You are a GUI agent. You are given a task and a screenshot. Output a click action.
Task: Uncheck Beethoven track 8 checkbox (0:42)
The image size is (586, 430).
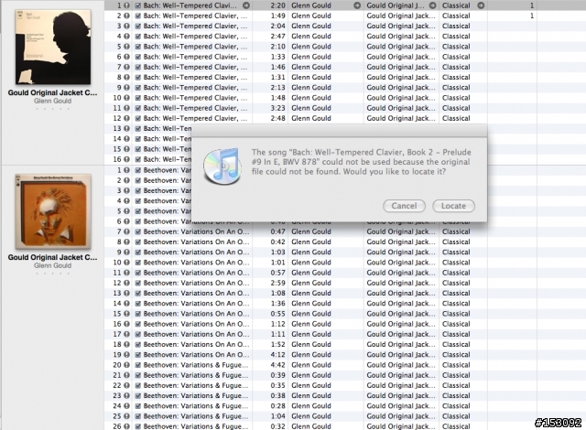click(138, 242)
